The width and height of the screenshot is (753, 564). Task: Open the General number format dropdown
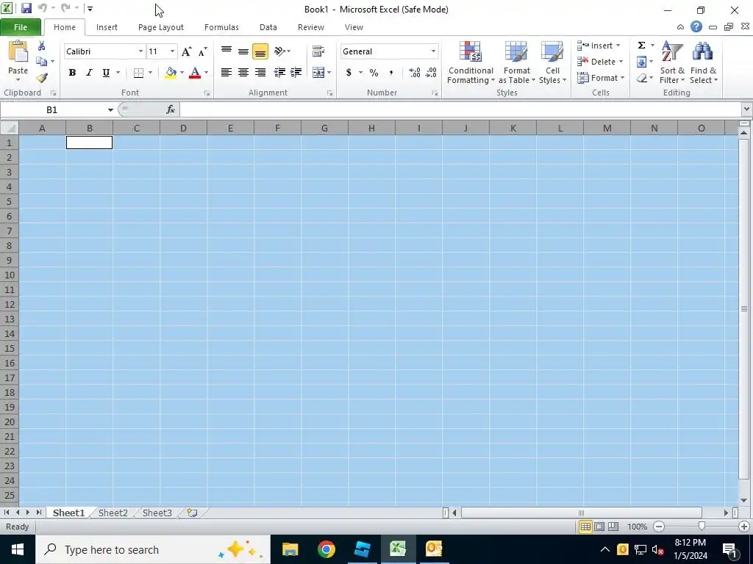point(433,51)
